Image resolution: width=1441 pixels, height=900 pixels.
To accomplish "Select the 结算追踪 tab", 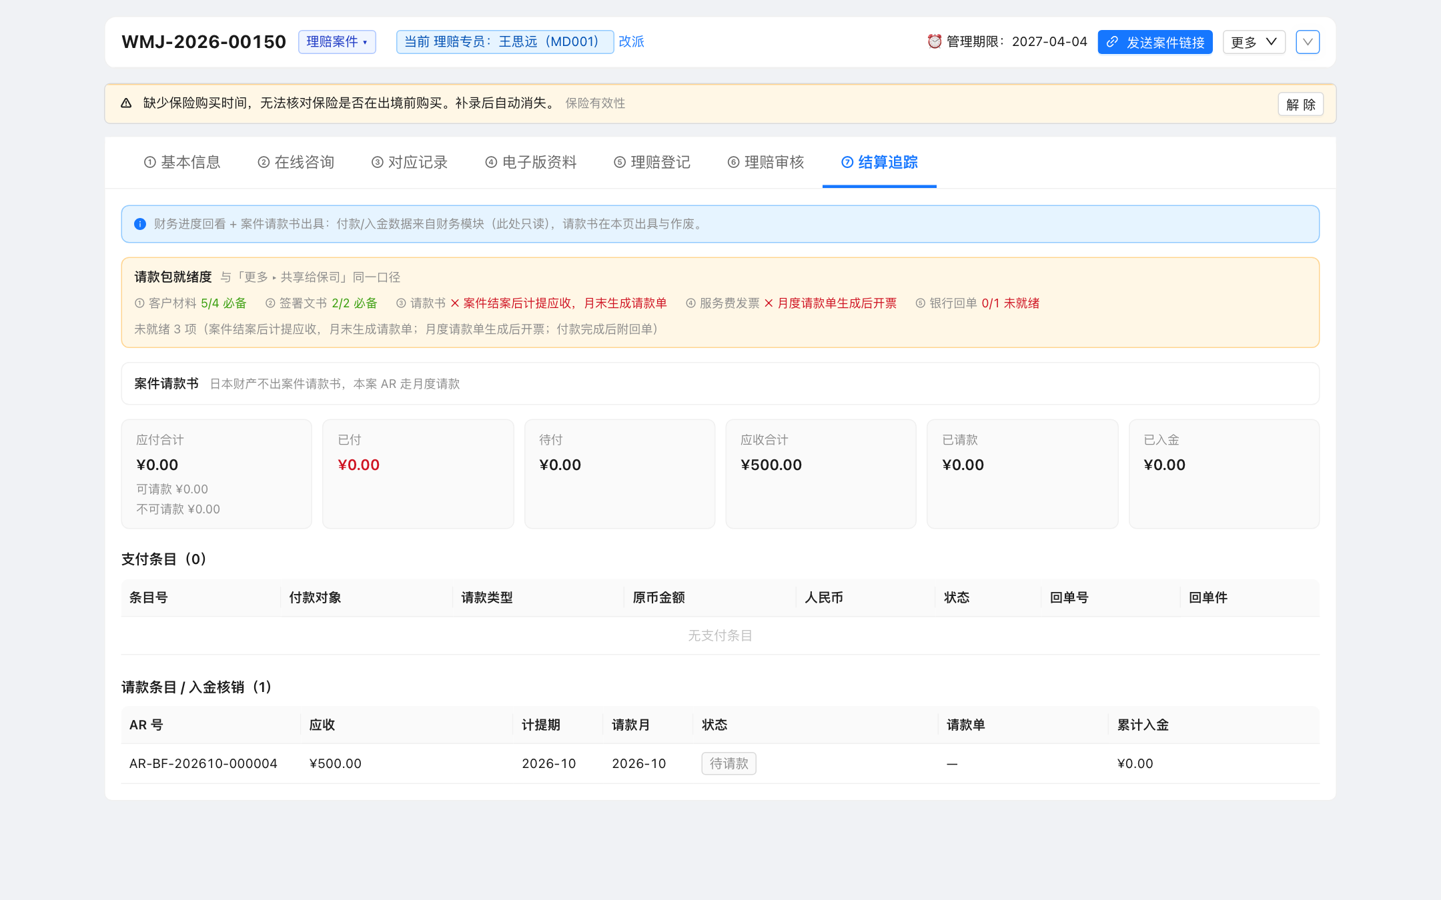I will [x=879, y=162].
